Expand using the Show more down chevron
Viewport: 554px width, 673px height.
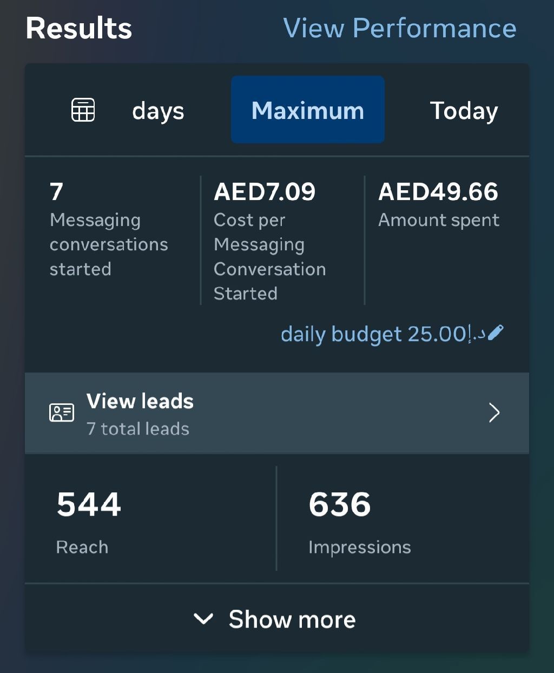click(203, 619)
